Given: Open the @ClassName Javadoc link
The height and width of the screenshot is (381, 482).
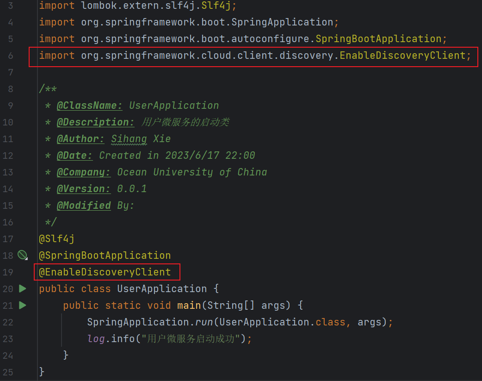Looking at the screenshot, I should pyautogui.click(x=89, y=105).
